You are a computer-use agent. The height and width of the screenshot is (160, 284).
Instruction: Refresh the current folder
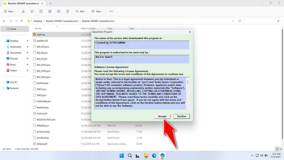coord(239,21)
